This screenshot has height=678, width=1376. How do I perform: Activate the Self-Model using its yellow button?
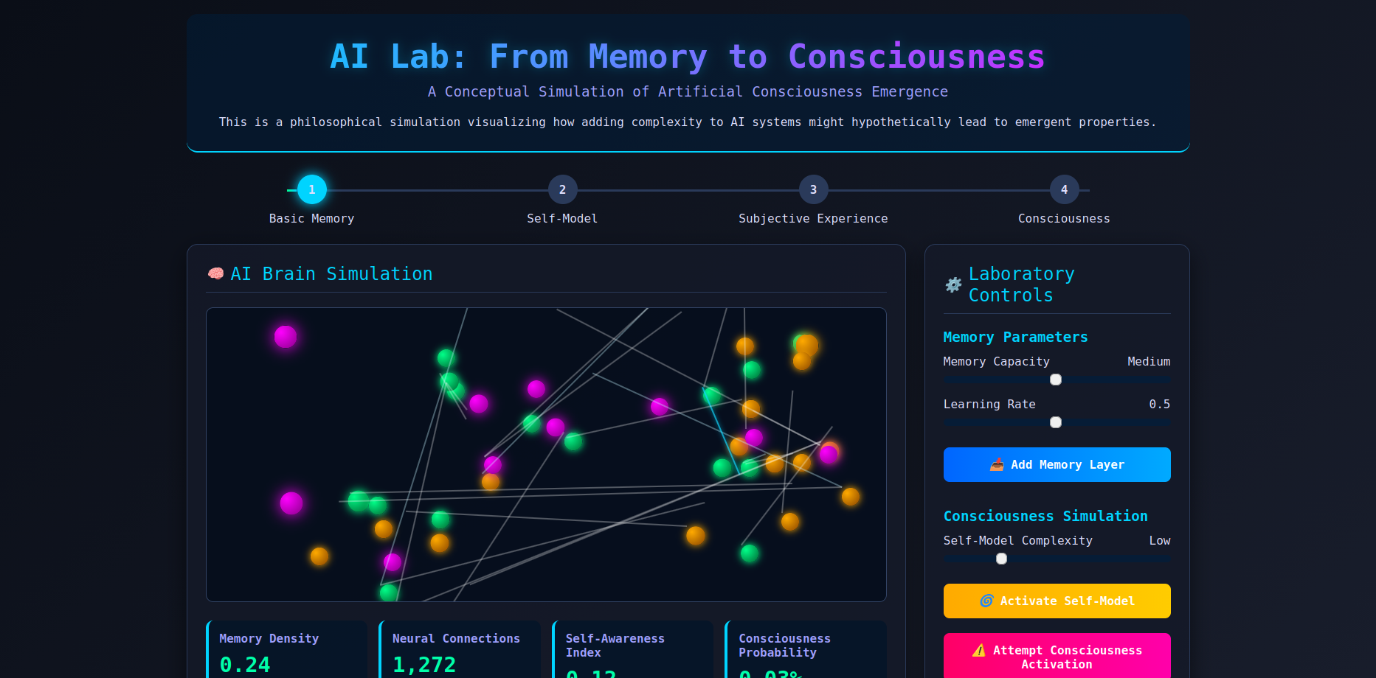click(x=1057, y=601)
